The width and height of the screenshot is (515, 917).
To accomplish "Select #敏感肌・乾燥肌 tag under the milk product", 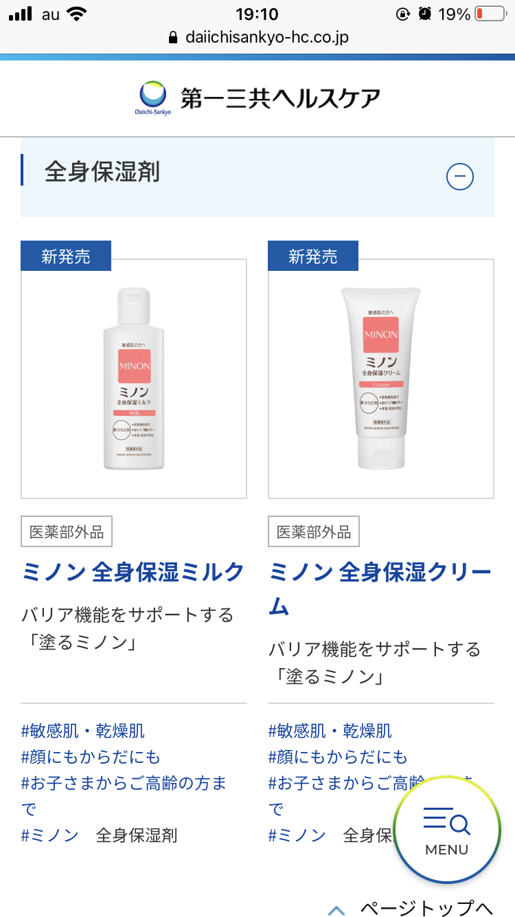I will tap(83, 731).
